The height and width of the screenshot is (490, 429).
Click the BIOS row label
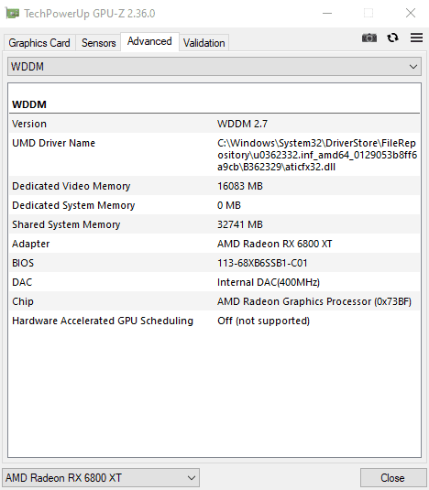[23, 263]
